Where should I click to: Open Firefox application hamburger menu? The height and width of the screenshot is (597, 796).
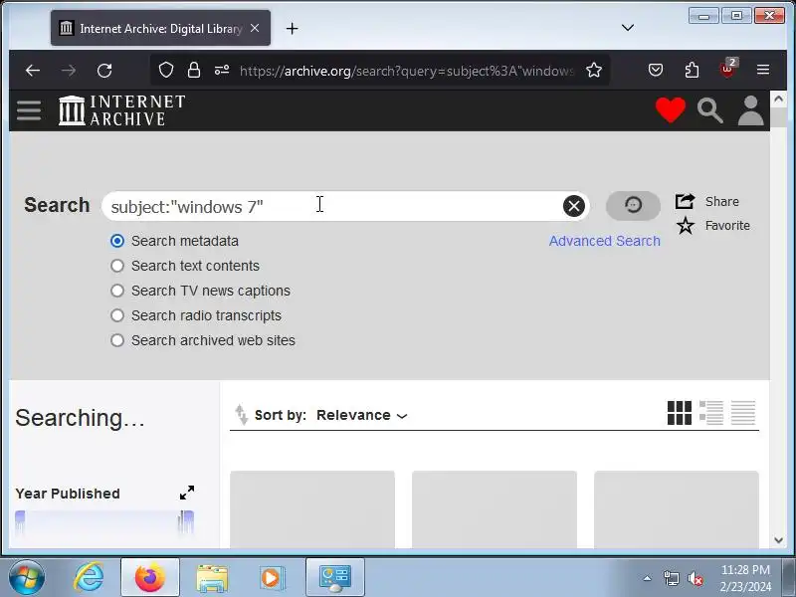coord(763,70)
